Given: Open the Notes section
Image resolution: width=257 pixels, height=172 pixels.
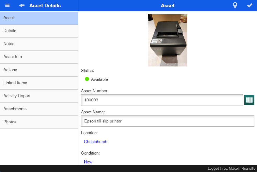Looking at the screenshot, I should point(39,44).
